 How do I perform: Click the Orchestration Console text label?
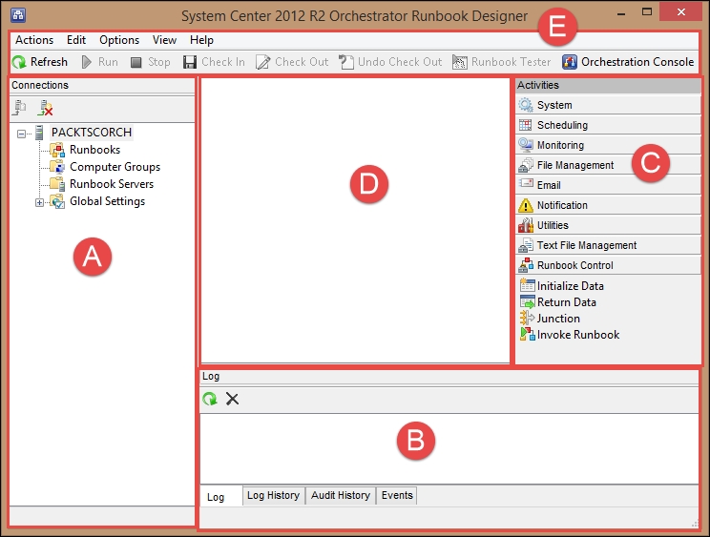click(x=637, y=62)
